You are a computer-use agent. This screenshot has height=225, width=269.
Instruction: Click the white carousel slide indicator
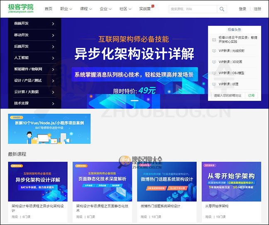[x=134, y=101]
